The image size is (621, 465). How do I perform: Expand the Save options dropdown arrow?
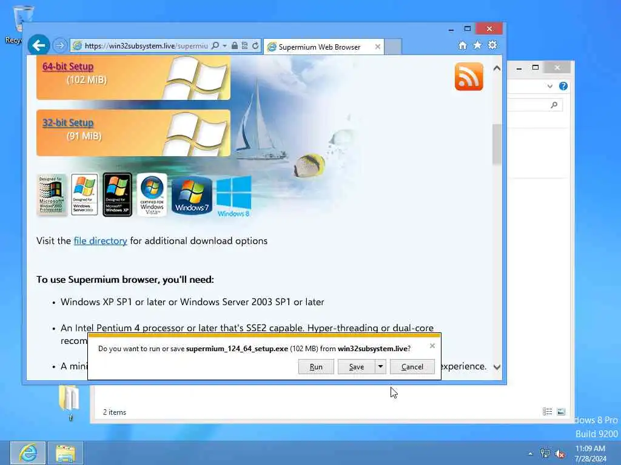(380, 366)
